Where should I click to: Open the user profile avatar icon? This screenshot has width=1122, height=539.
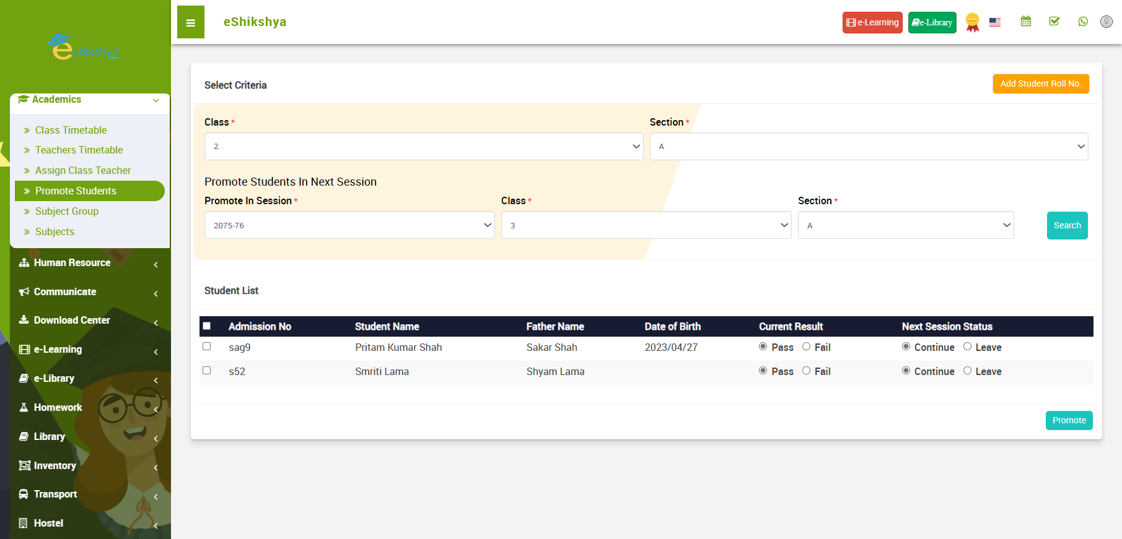click(1106, 22)
